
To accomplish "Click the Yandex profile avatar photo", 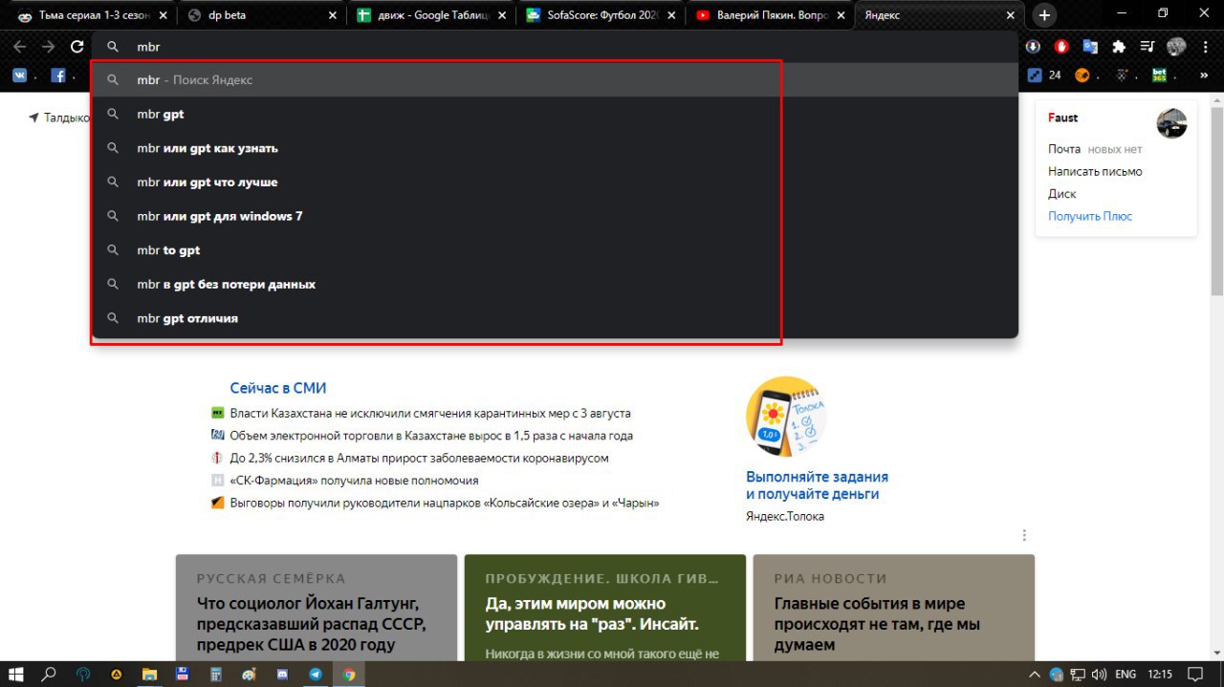I will tap(1171, 123).
